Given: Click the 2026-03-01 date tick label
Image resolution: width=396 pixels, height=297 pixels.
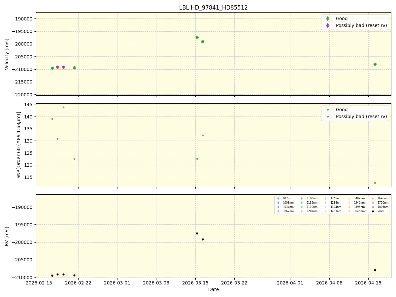Looking at the screenshot, I should 117,283.
